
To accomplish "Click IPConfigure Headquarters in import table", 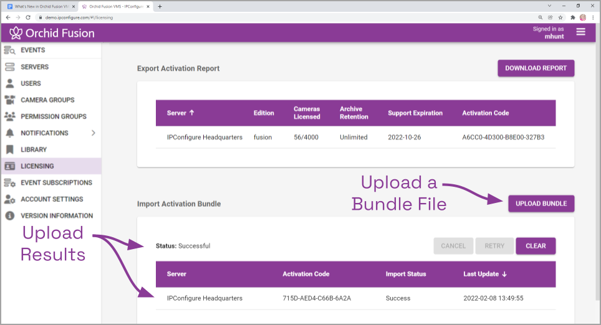I will [204, 298].
